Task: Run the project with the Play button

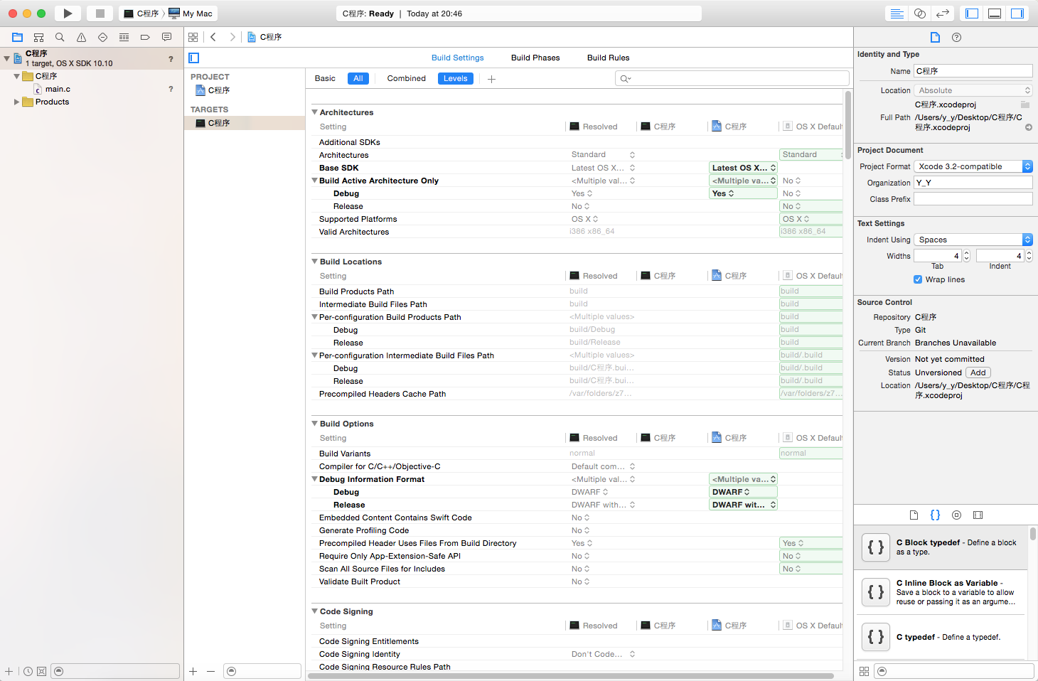Action: pos(68,14)
